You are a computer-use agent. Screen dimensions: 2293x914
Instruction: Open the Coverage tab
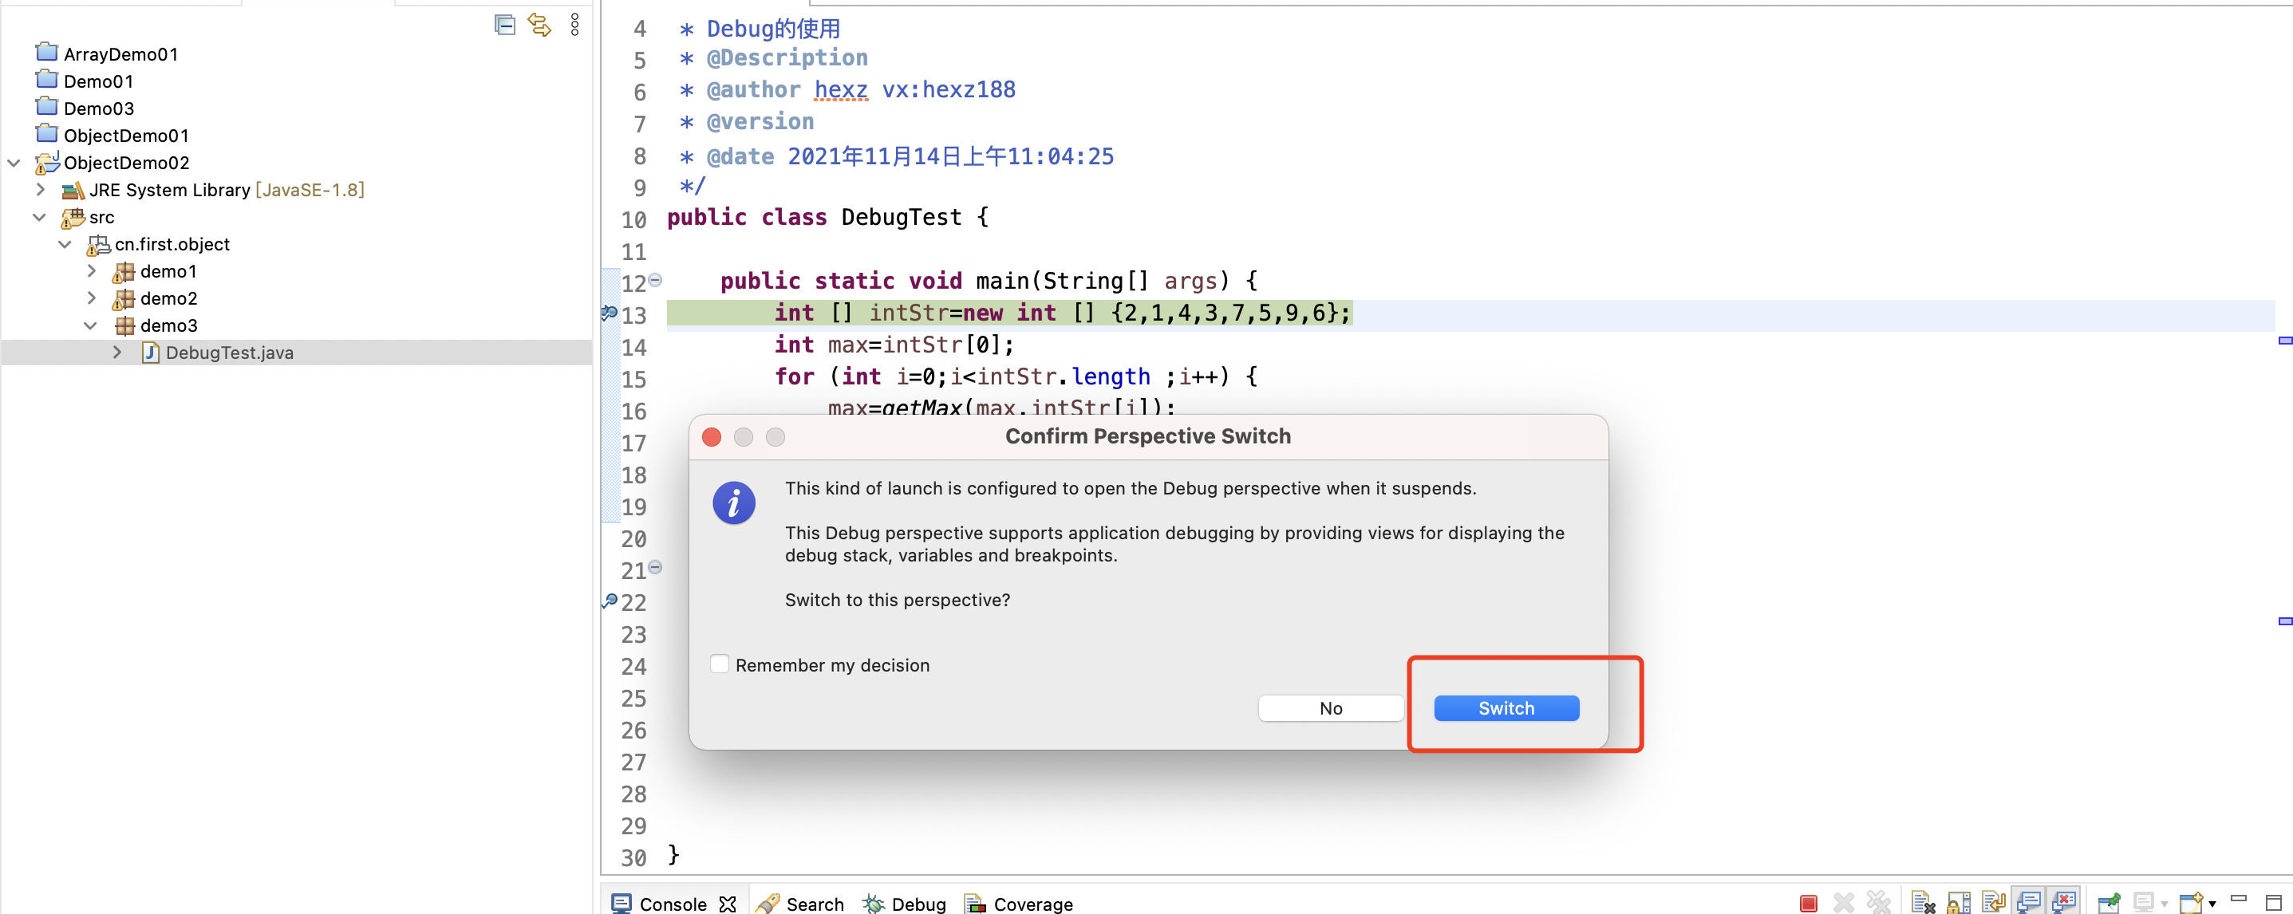coord(1019,904)
